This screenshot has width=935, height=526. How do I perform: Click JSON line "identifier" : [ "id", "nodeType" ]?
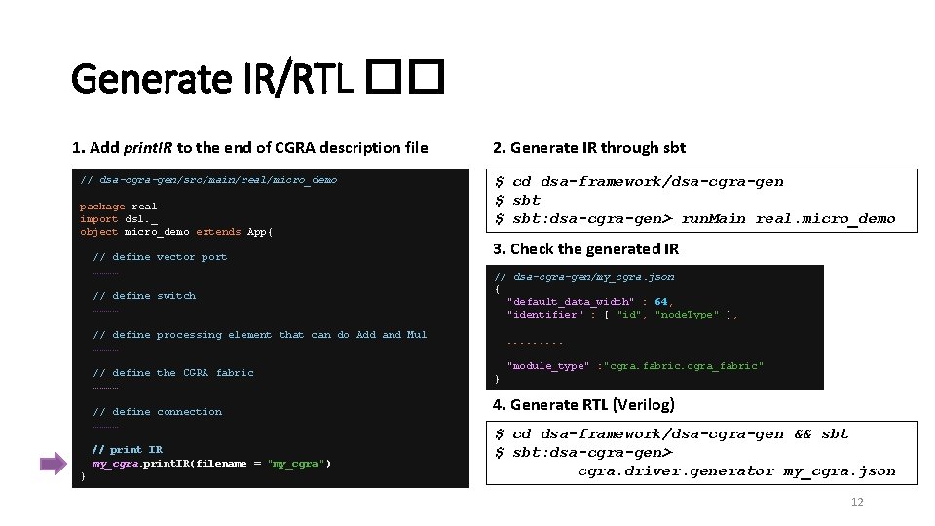coord(622,315)
